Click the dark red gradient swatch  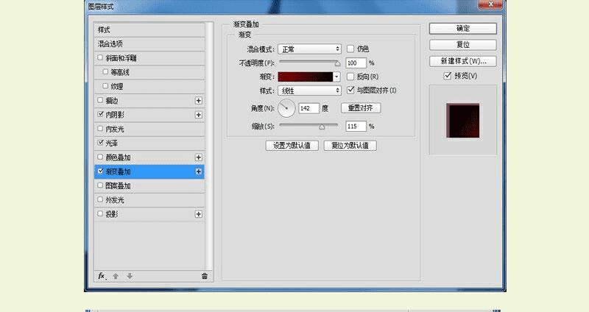coord(306,77)
